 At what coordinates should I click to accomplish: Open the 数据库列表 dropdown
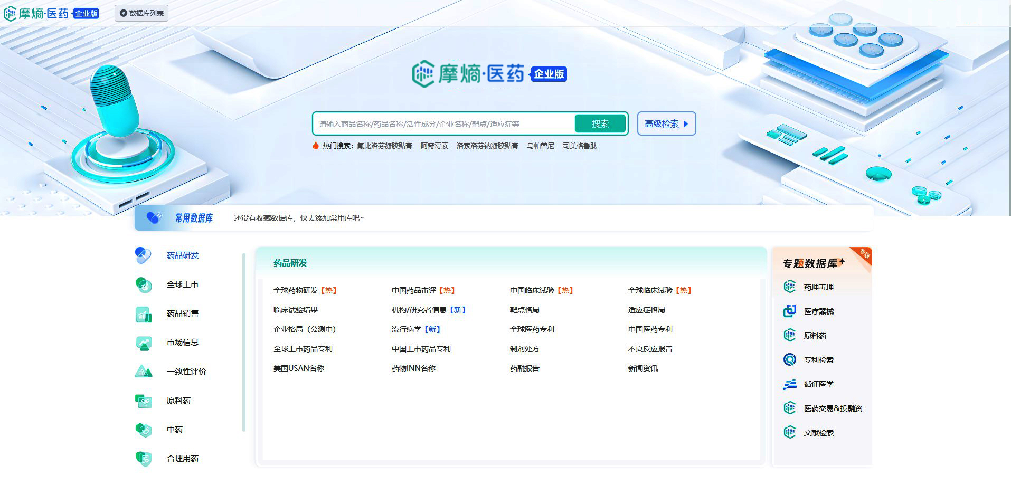coord(141,13)
